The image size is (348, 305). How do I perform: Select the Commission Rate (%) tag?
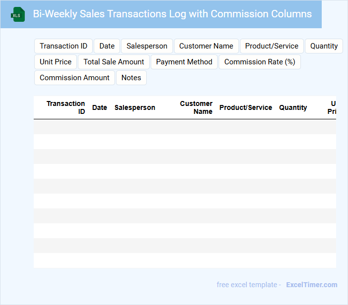tap(260, 62)
